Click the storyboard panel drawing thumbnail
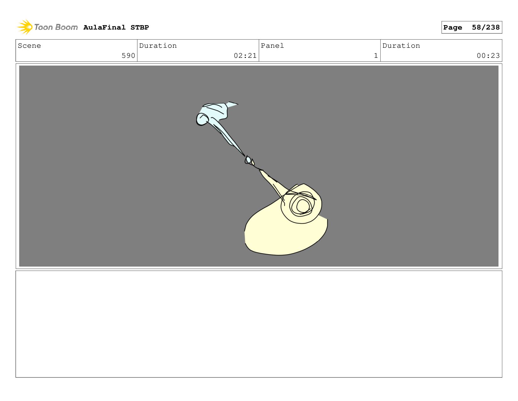This screenshot has height=401, width=518. 259,166
